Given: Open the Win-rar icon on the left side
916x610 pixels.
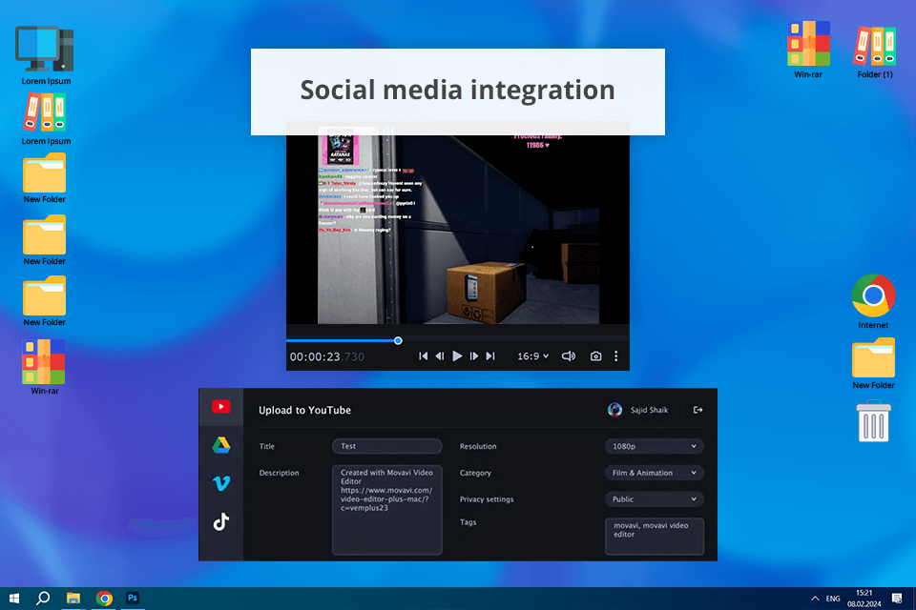Looking at the screenshot, I should (x=45, y=367).
